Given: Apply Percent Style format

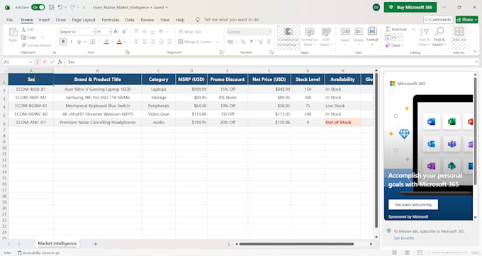Looking at the screenshot, I should [243, 42].
